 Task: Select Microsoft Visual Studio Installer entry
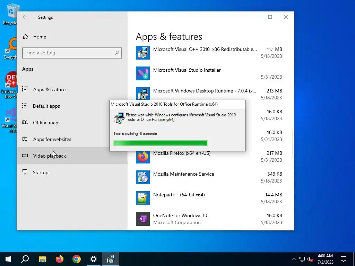point(209,73)
